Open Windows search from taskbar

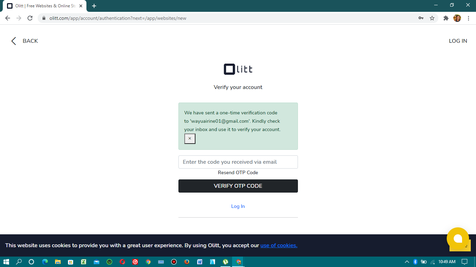19,262
